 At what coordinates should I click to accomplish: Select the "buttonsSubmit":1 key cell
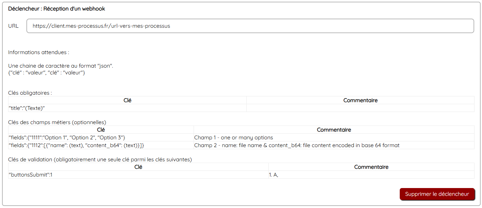click(30, 175)
